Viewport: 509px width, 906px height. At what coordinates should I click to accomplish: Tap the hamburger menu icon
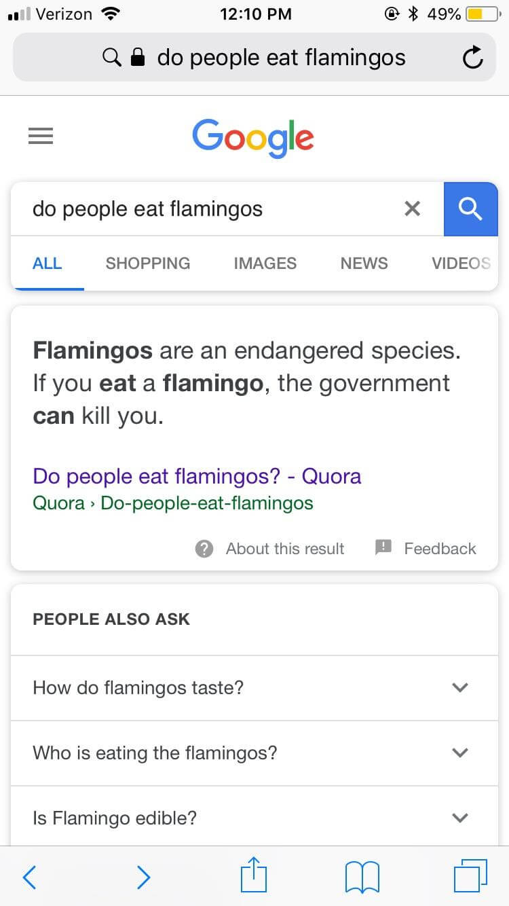41,137
